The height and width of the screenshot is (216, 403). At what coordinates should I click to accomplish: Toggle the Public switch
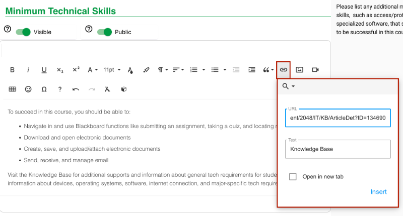104,32
